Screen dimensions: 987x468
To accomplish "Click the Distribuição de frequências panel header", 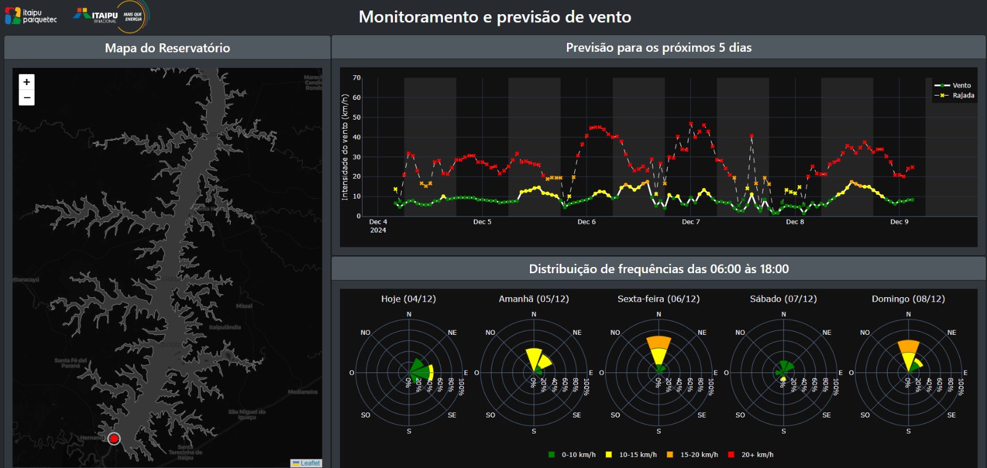I will [x=658, y=269].
